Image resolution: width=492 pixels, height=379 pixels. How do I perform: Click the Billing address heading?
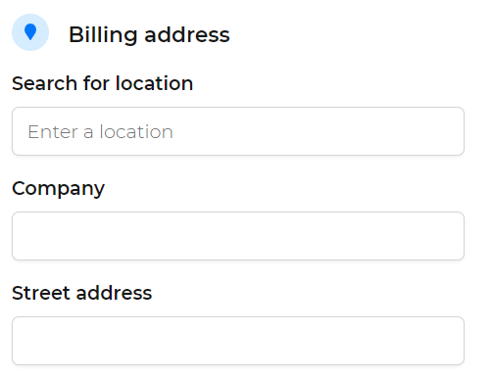point(149,34)
